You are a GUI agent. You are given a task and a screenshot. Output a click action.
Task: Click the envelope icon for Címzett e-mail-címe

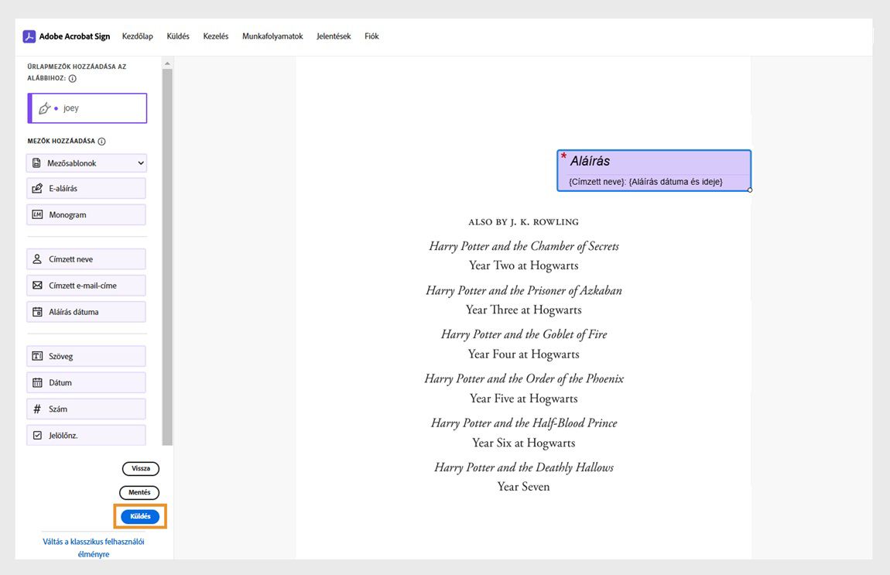(37, 286)
